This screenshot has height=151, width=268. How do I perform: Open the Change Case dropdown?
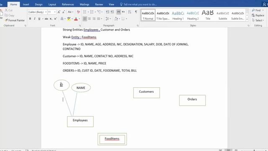70,12
